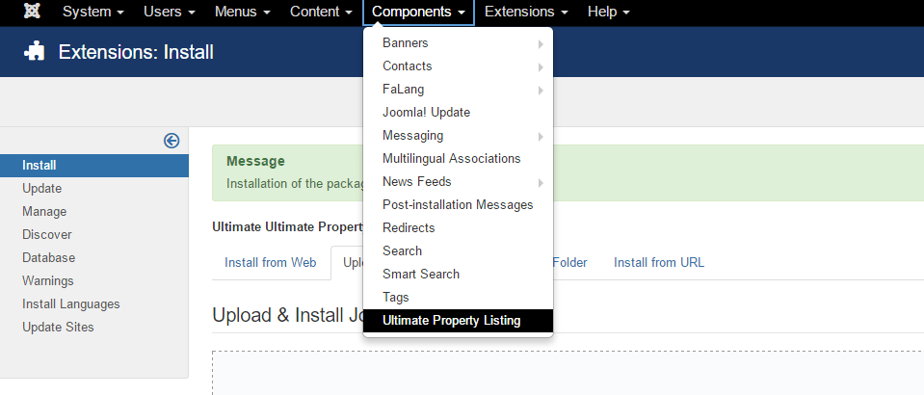Open the Content menu
Viewport: 924px width, 395px height.
[321, 12]
